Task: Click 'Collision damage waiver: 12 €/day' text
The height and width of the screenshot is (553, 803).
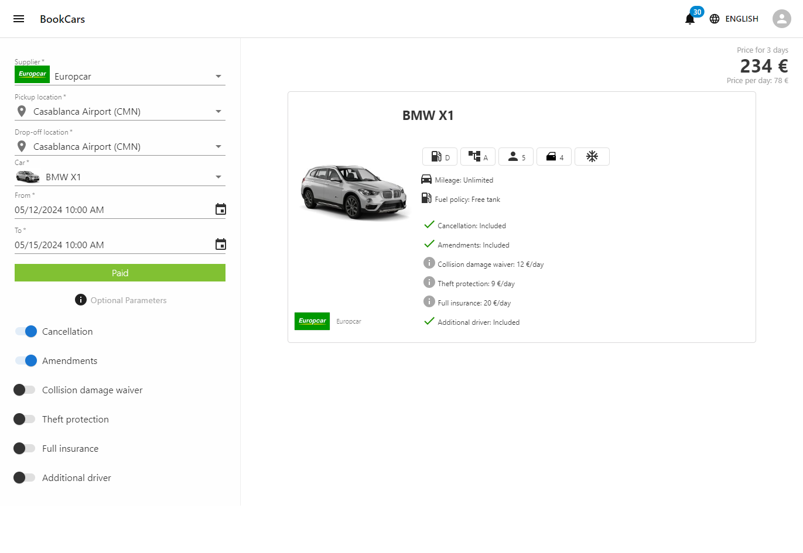Action: click(491, 265)
